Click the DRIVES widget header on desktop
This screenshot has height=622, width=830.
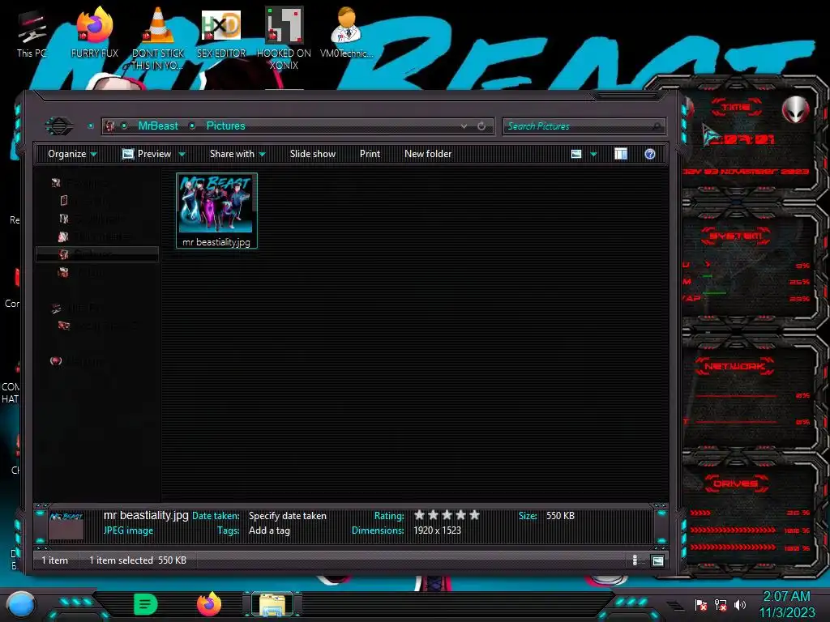(x=734, y=484)
